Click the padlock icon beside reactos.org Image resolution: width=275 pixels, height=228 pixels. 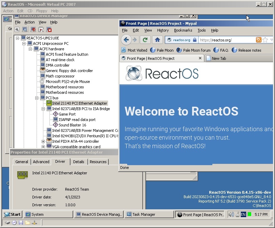tap(194, 40)
